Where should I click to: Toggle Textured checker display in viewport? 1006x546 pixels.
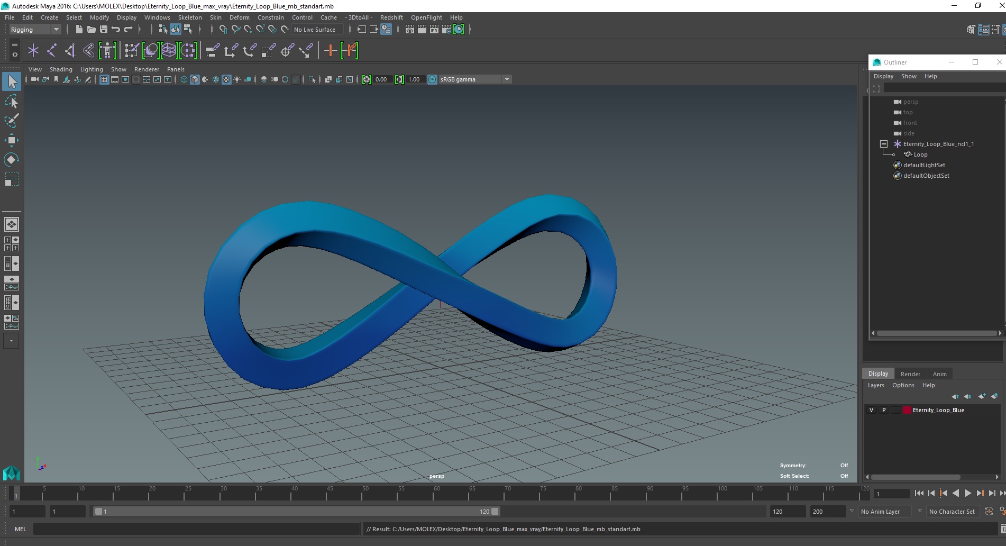coord(226,79)
